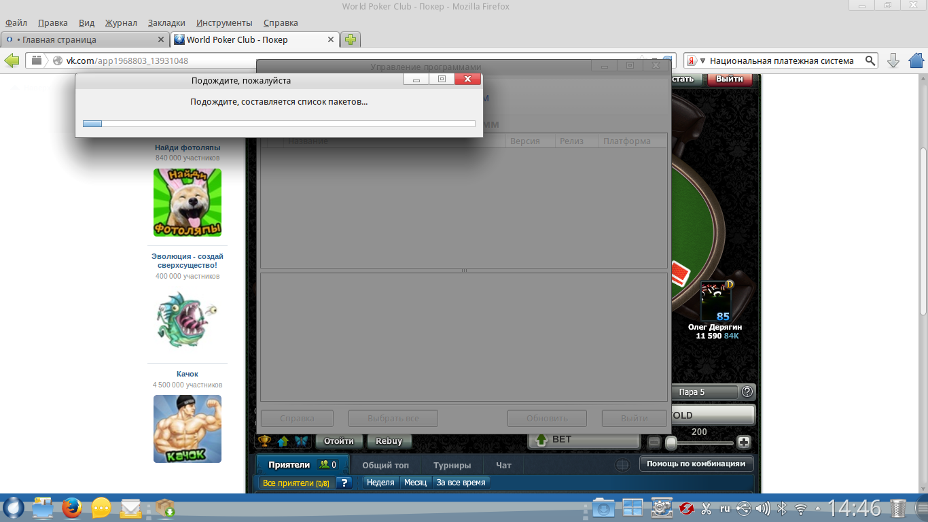
Task: Open the volume control in the tray
Action: tap(763, 508)
